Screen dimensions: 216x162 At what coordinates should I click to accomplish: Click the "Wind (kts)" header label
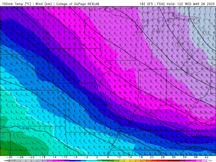pyautogui.click(x=43, y=4)
